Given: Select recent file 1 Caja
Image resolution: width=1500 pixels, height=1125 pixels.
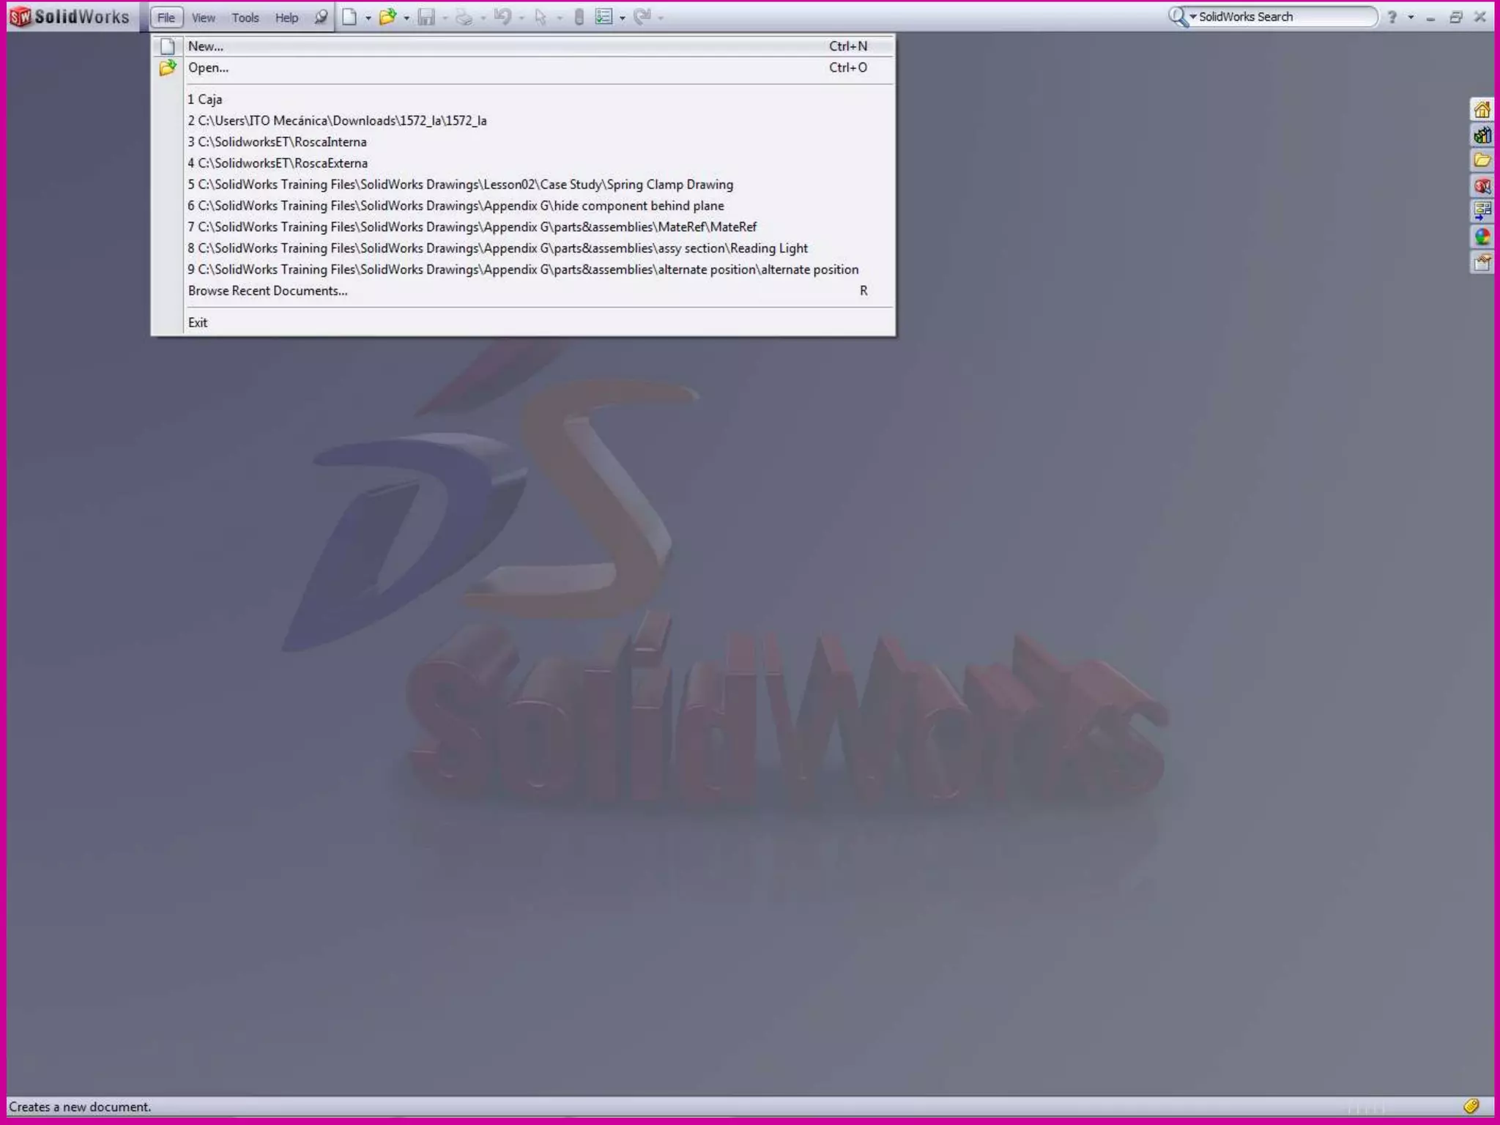Looking at the screenshot, I should click(x=205, y=100).
